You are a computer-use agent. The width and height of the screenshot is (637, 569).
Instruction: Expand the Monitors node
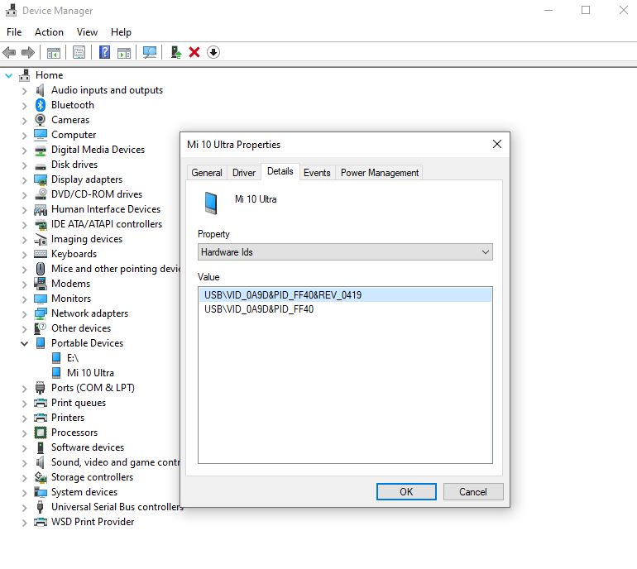click(x=24, y=299)
